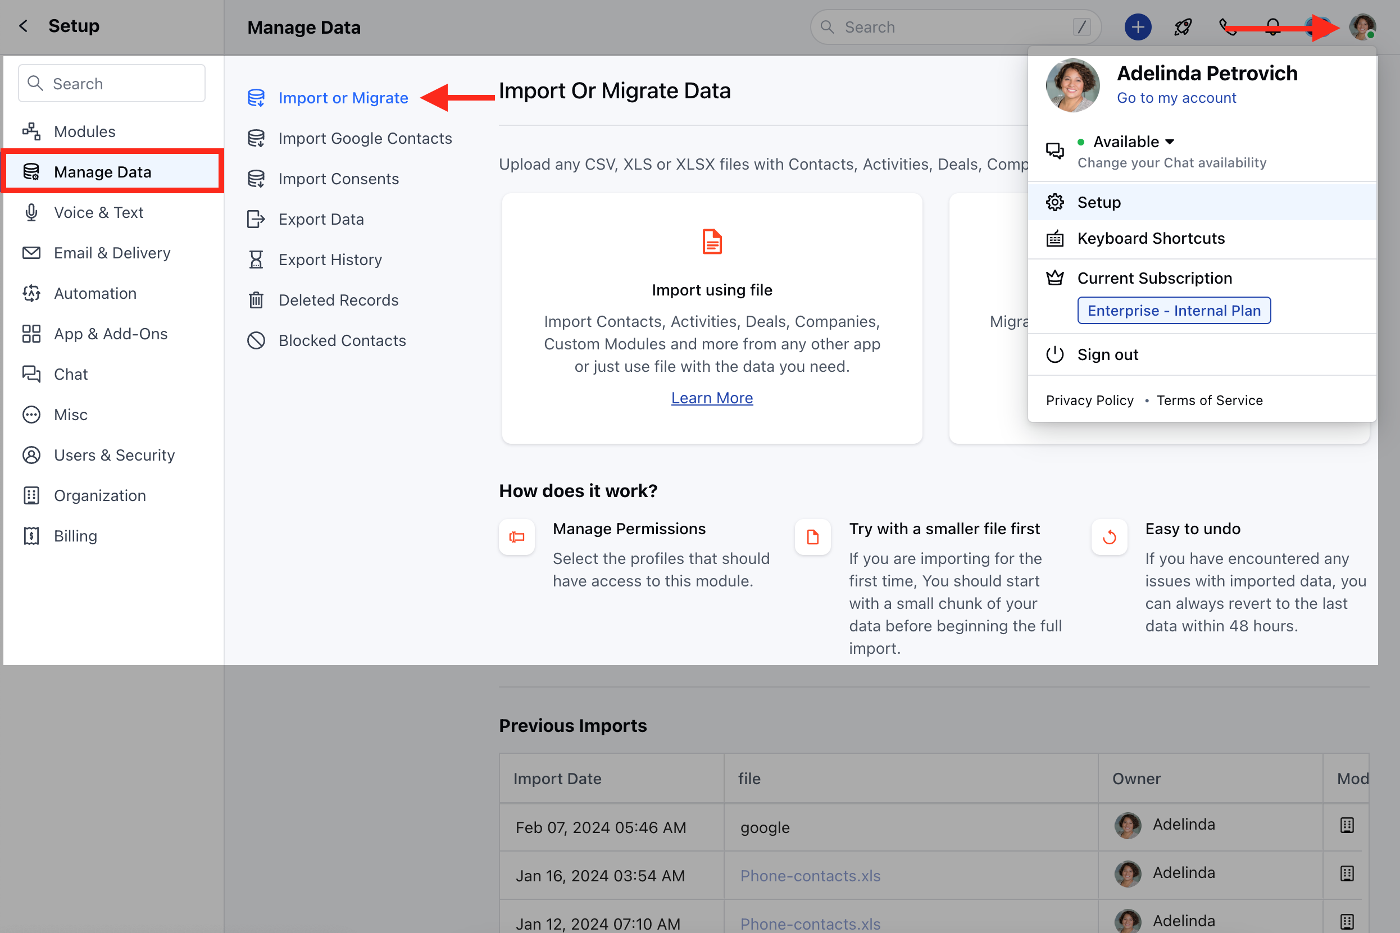This screenshot has height=933, width=1400.
Task: Click the red Import using file icon
Action: (712, 242)
